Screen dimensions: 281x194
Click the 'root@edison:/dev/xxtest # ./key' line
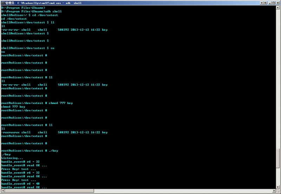tap(30, 151)
